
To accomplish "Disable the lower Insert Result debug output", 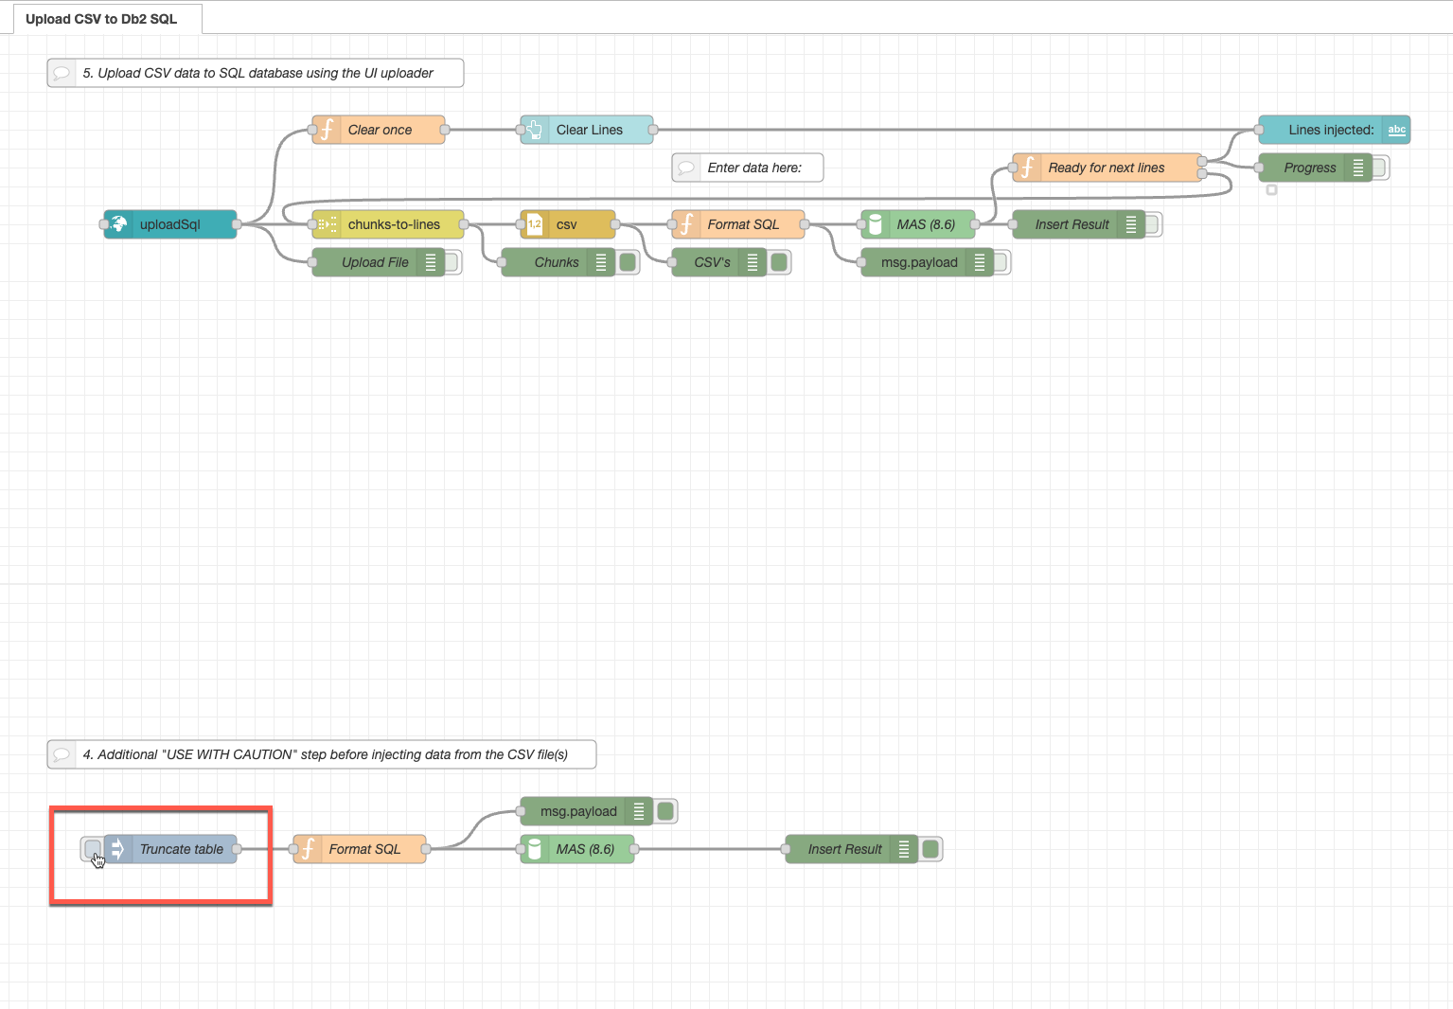I will point(930,849).
